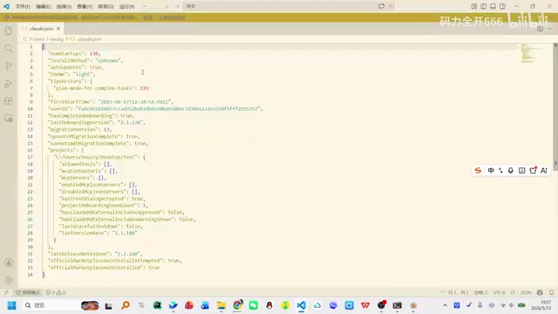Open the Copilot status icon in the status bar
The height and width of the screenshot is (314, 558).
coord(540,292)
